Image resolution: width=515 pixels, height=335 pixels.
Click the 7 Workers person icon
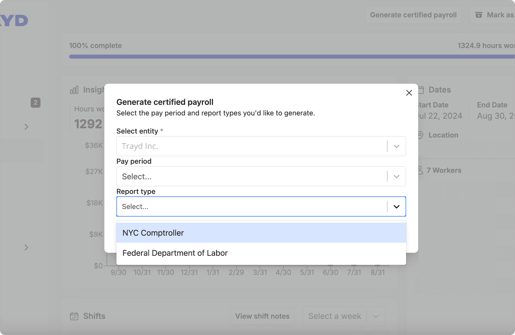(420, 170)
